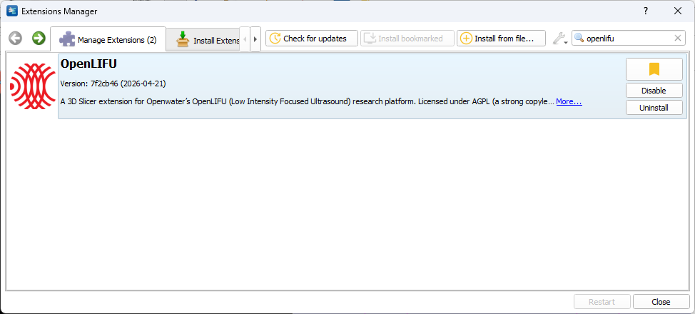Click Install from file button
The width and height of the screenshot is (695, 314).
point(501,39)
